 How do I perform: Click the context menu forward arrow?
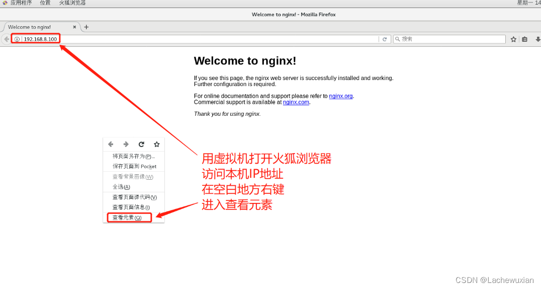(126, 144)
